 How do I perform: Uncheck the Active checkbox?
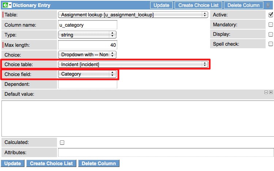(x=271, y=15)
